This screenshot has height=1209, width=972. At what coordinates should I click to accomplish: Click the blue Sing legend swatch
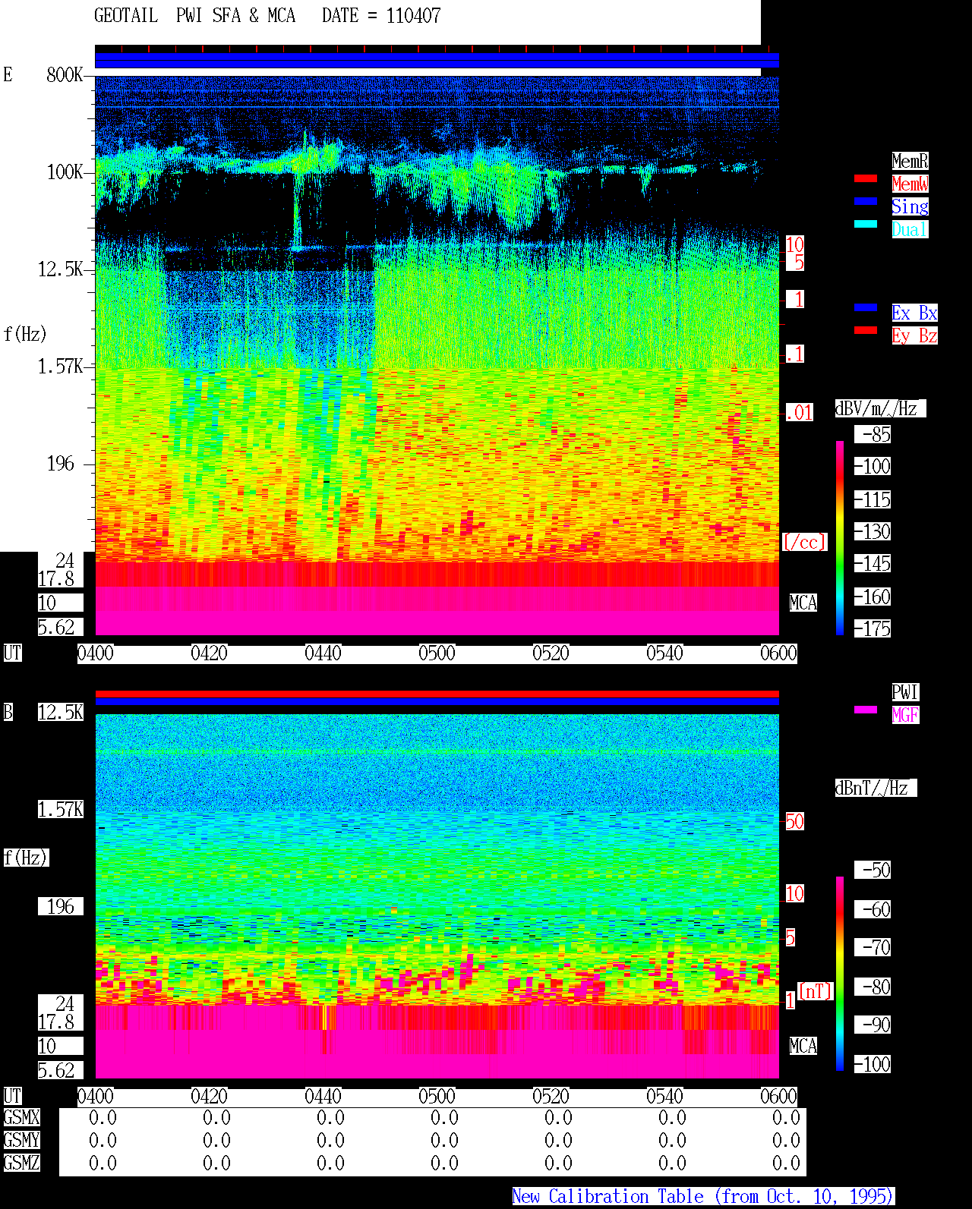click(866, 201)
